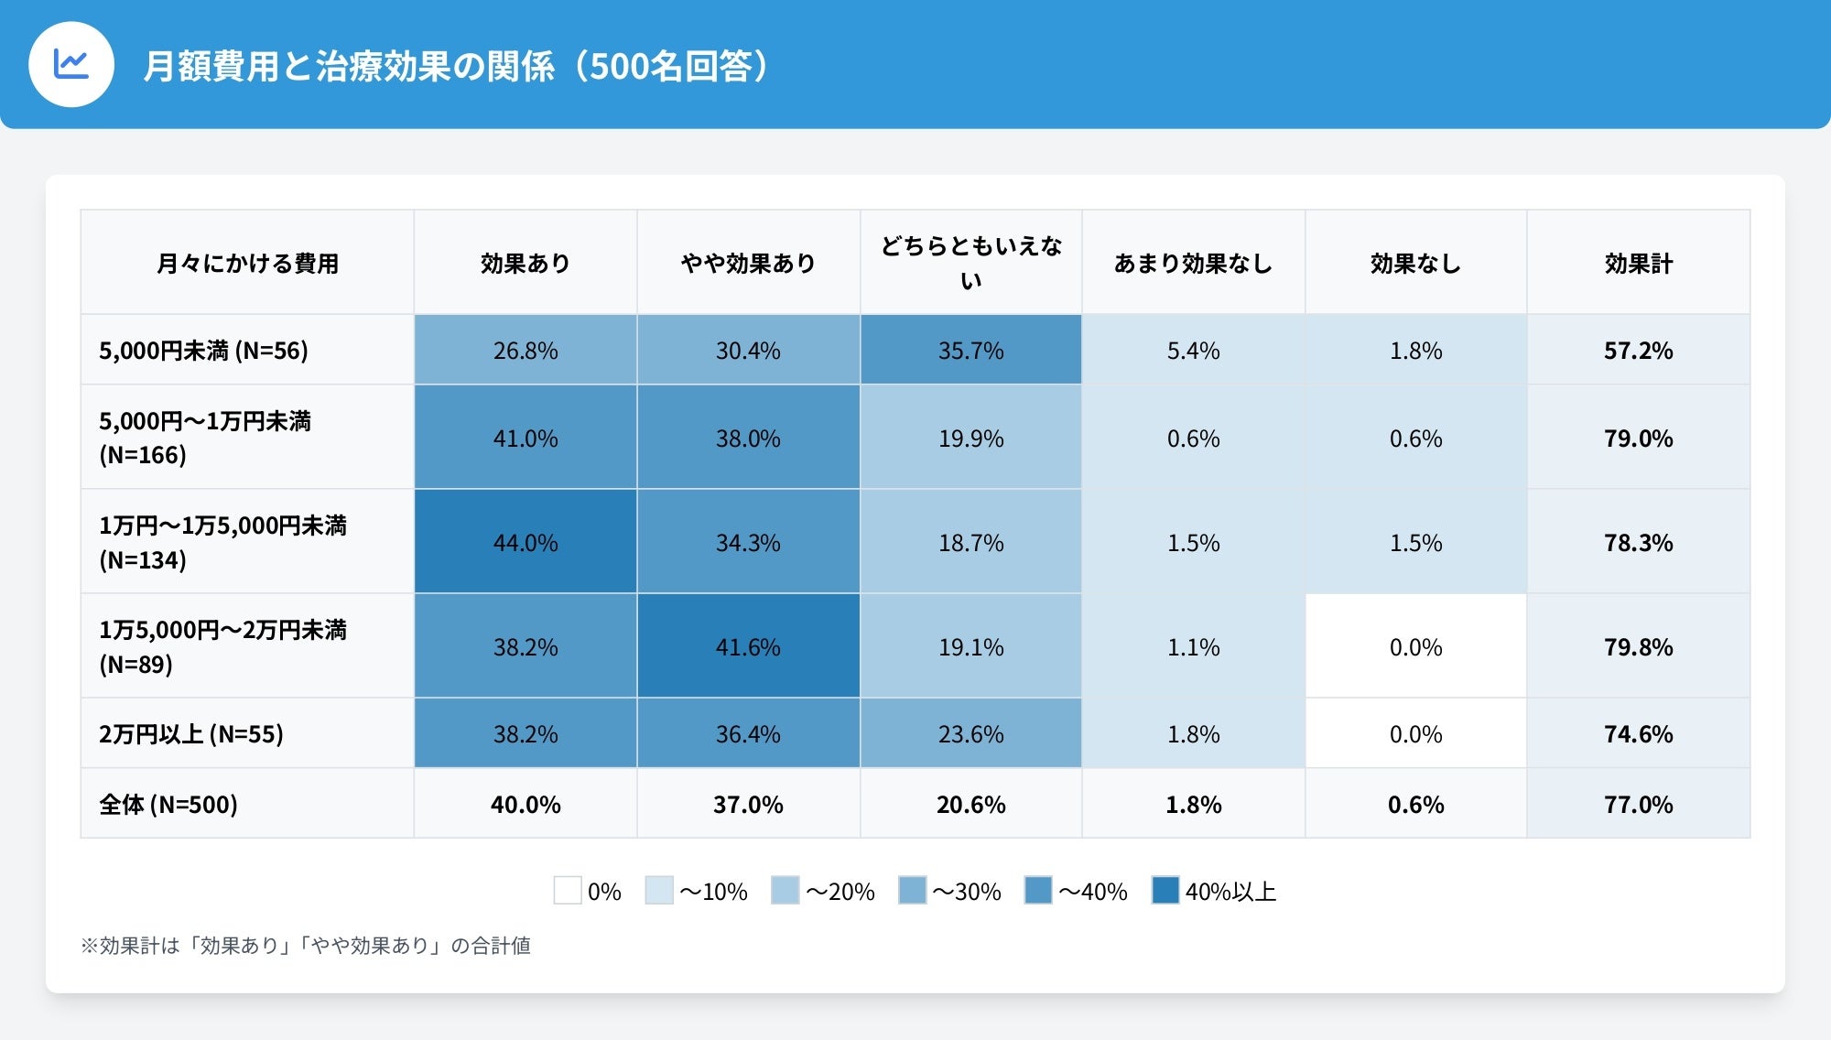Select the ～20% legend color swatch

pyautogui.click(x=785, y=890)
